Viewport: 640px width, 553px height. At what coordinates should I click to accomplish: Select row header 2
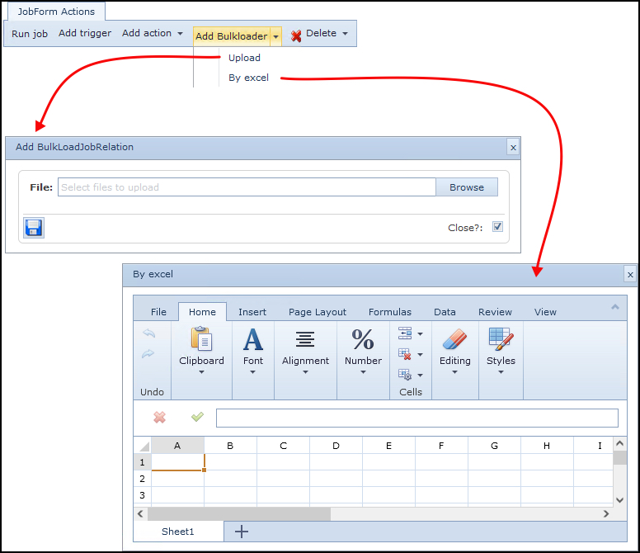pos(142,479)
